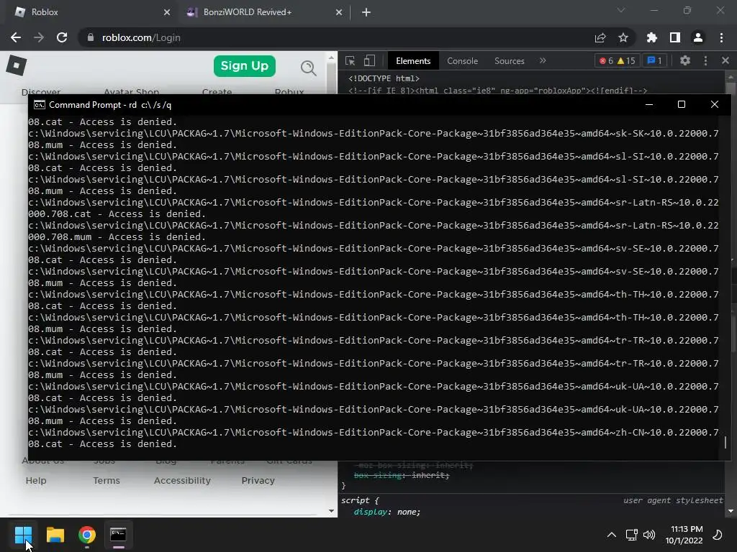This screenshot has height=552, width=737.
Task: Click the browser forward arrow
Action: 39,37
